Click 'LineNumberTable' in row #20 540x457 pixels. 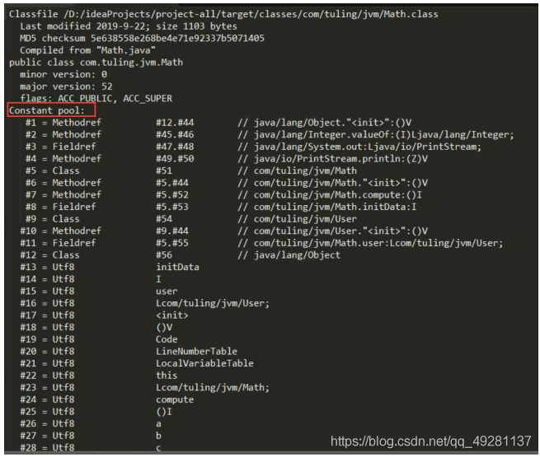(197, 351)
